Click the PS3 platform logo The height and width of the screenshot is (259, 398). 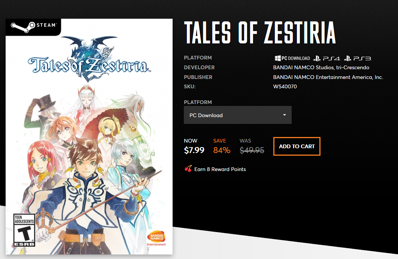coord(358,59)
